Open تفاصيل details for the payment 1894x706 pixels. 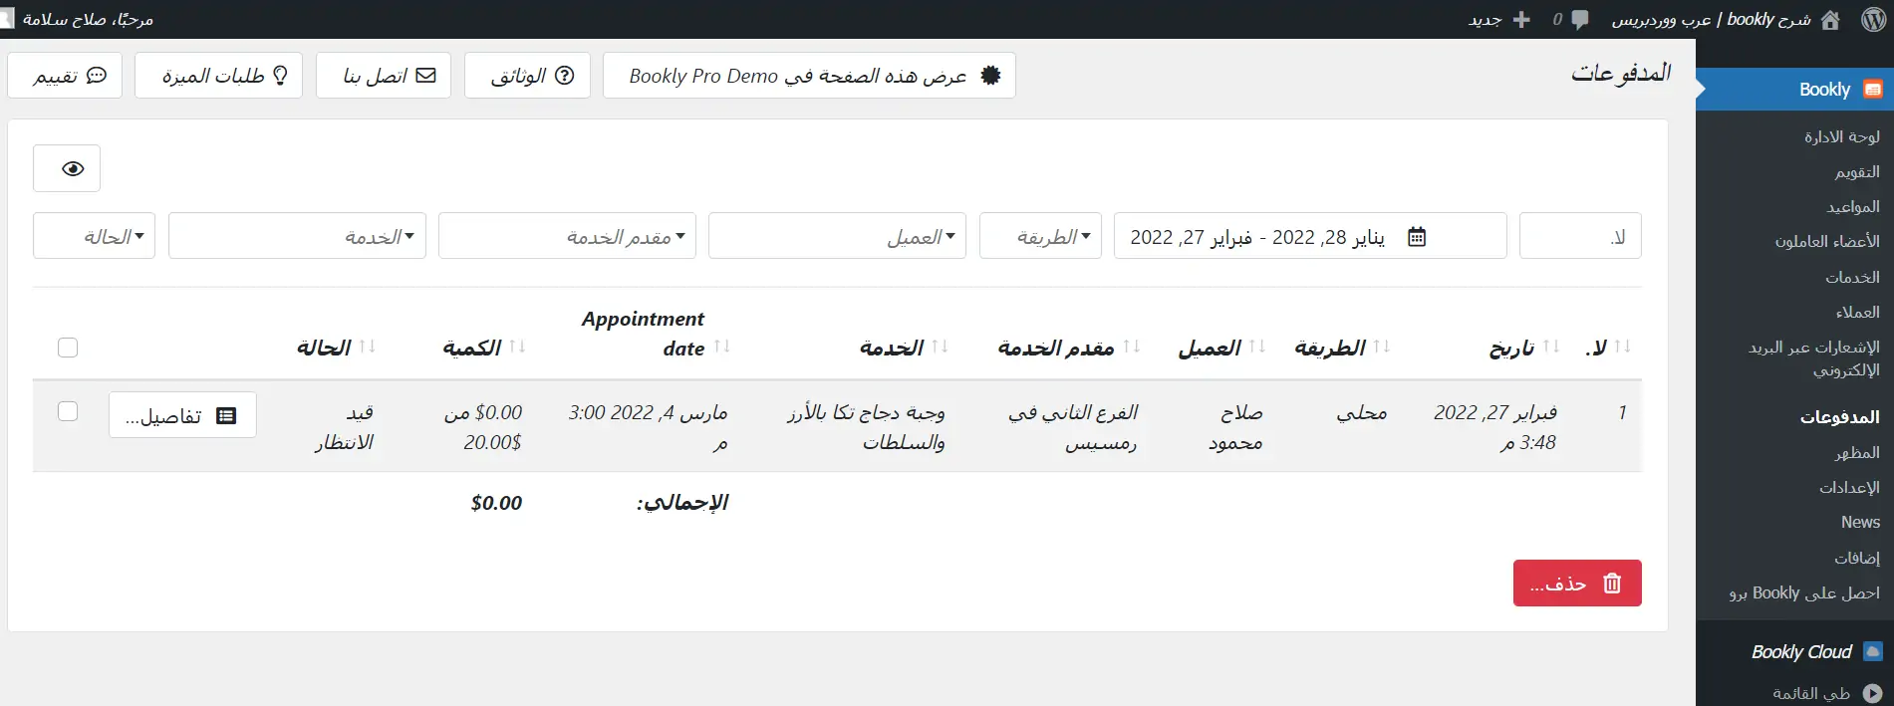coord(182,415)
